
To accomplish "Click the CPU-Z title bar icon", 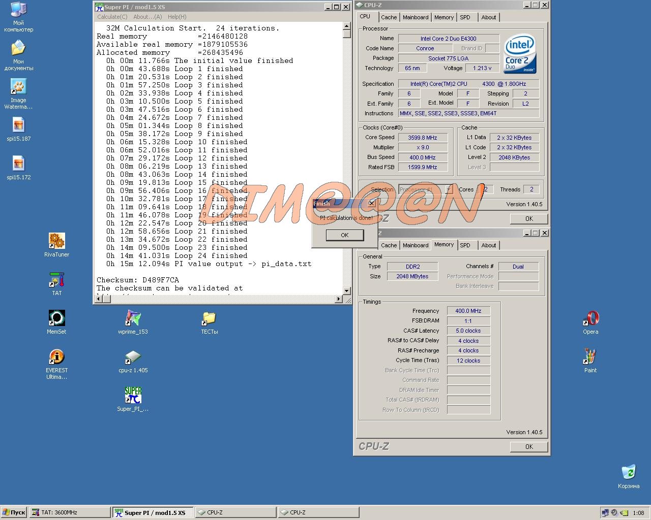I will [359, 5].
